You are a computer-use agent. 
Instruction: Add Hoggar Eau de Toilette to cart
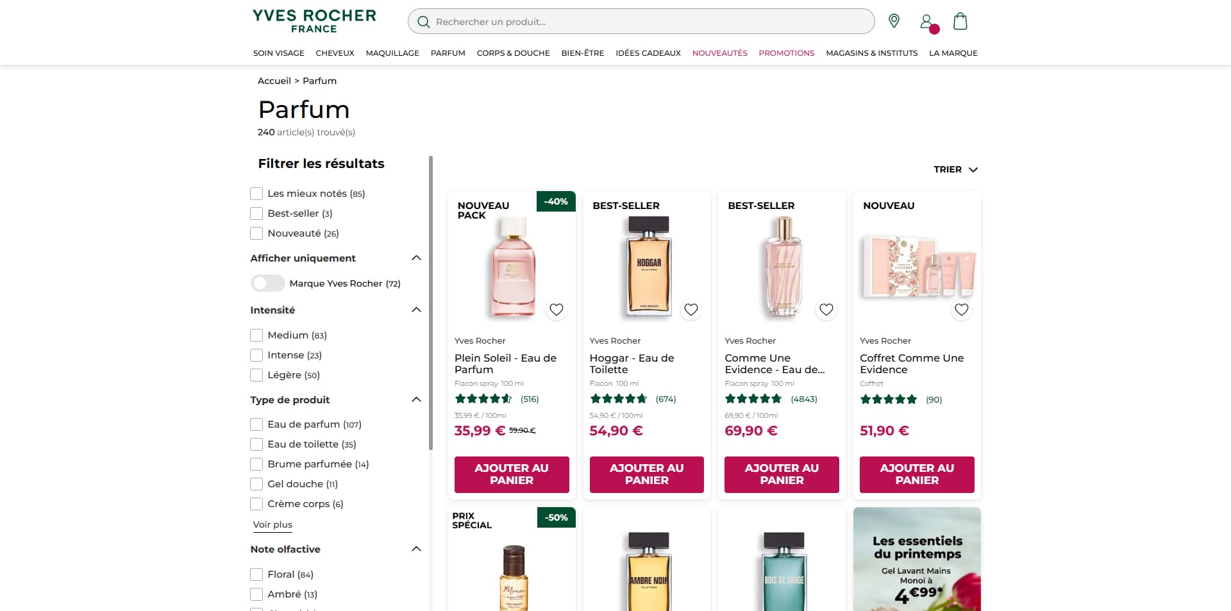(x=647, y=474)
